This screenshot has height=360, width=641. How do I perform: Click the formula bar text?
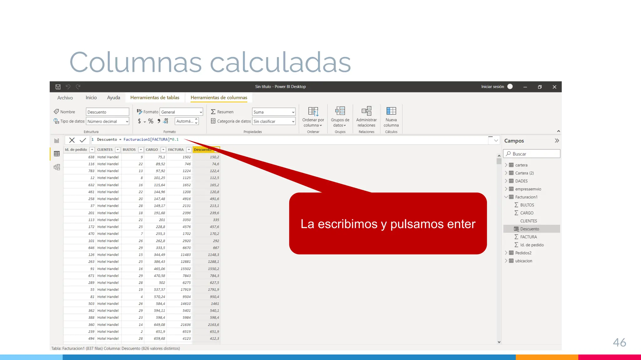coord(138,140)
